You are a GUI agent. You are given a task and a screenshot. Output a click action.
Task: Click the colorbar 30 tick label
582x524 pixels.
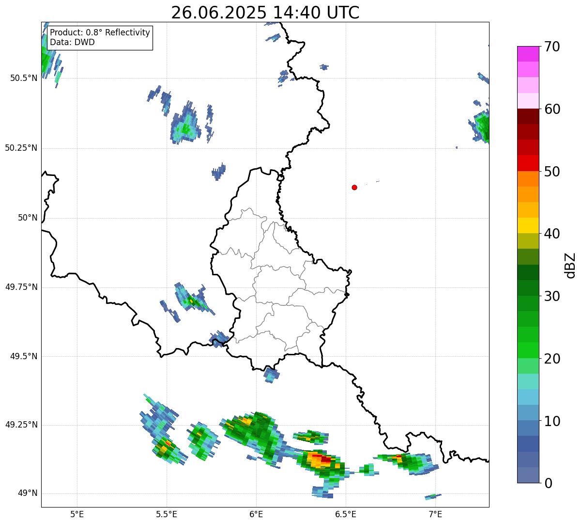pos(552,296)
